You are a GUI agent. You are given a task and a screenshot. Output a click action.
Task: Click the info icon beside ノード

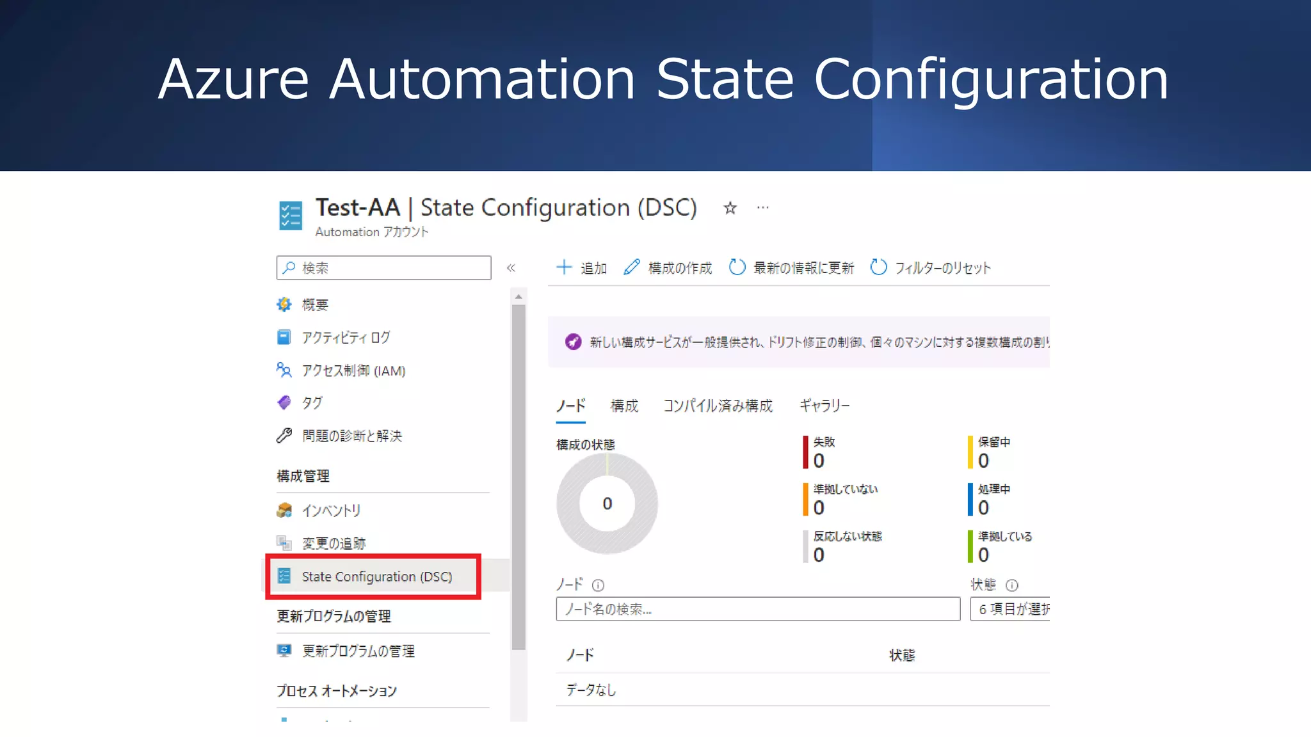coord(598,585)
